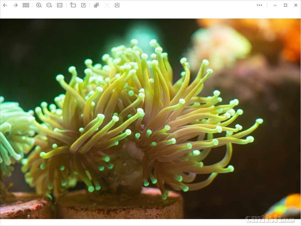Open the image edit tool
This screenshot has width=301, height=226.
click(83, 5)
